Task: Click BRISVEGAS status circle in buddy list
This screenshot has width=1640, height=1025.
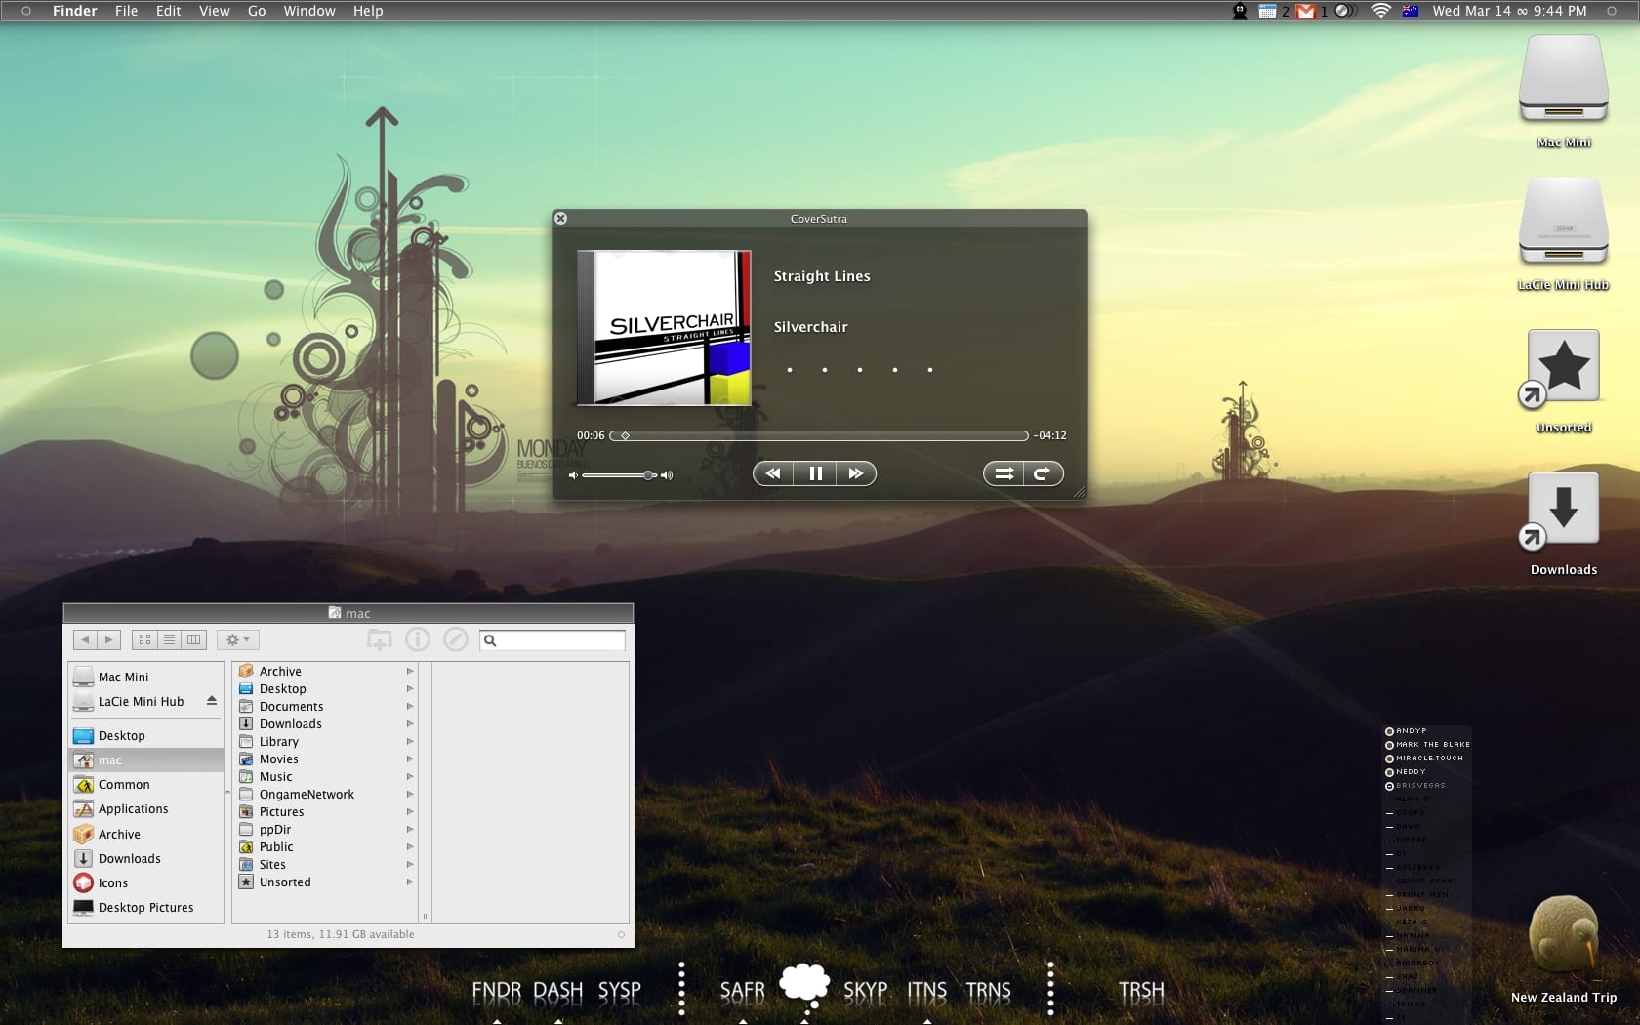Action: pyautogui.click(x=1389, y=786)
